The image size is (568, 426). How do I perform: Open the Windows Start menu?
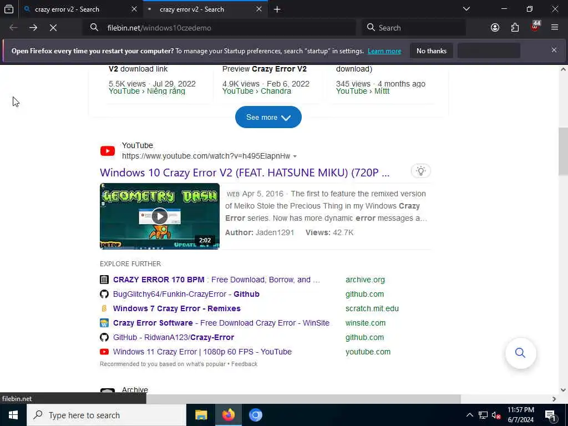click(13, 415)
